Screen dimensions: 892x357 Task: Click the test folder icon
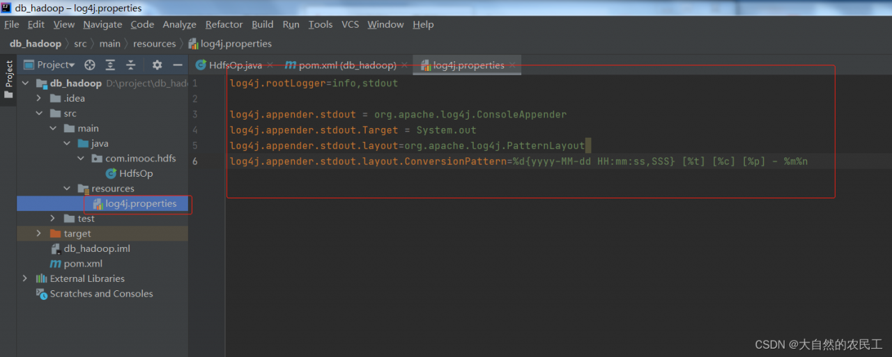[69, 219]
